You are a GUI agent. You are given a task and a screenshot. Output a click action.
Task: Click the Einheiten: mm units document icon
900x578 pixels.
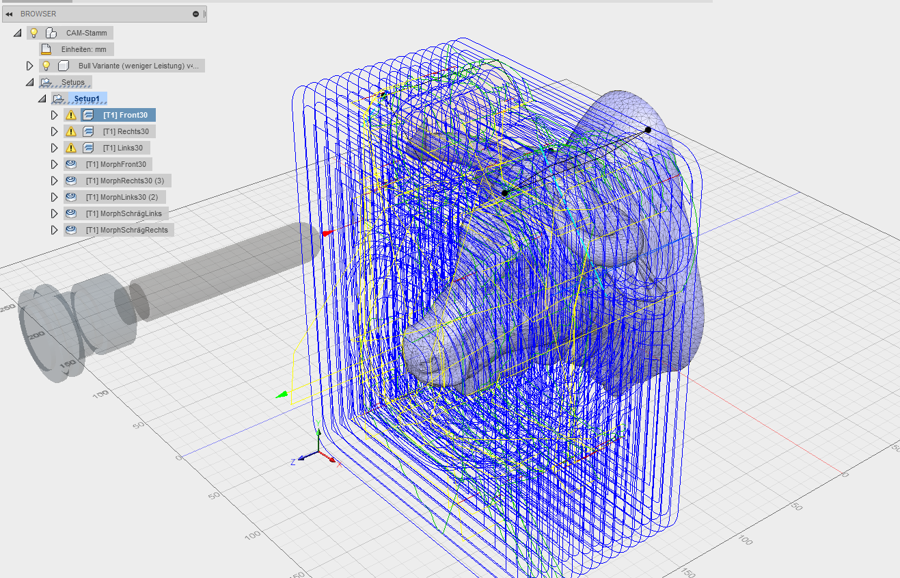pyautogui.click(x=46, y=49)
